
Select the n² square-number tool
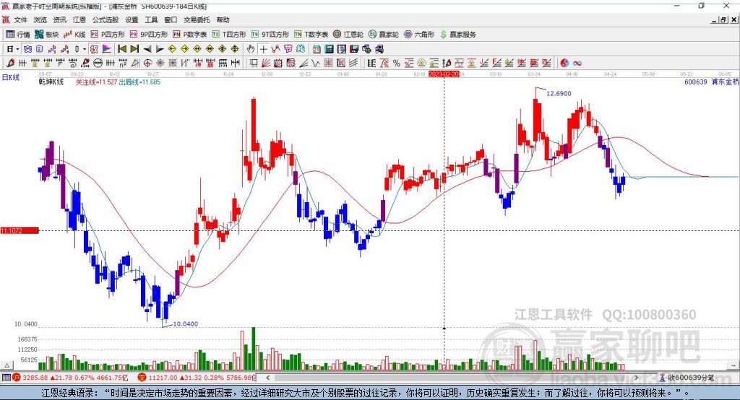[123, 63]
